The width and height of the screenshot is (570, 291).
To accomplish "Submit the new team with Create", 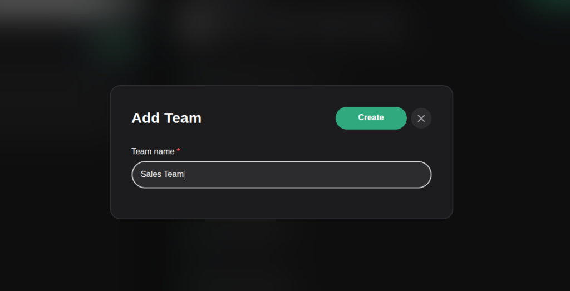I will [x=371, y=118].
